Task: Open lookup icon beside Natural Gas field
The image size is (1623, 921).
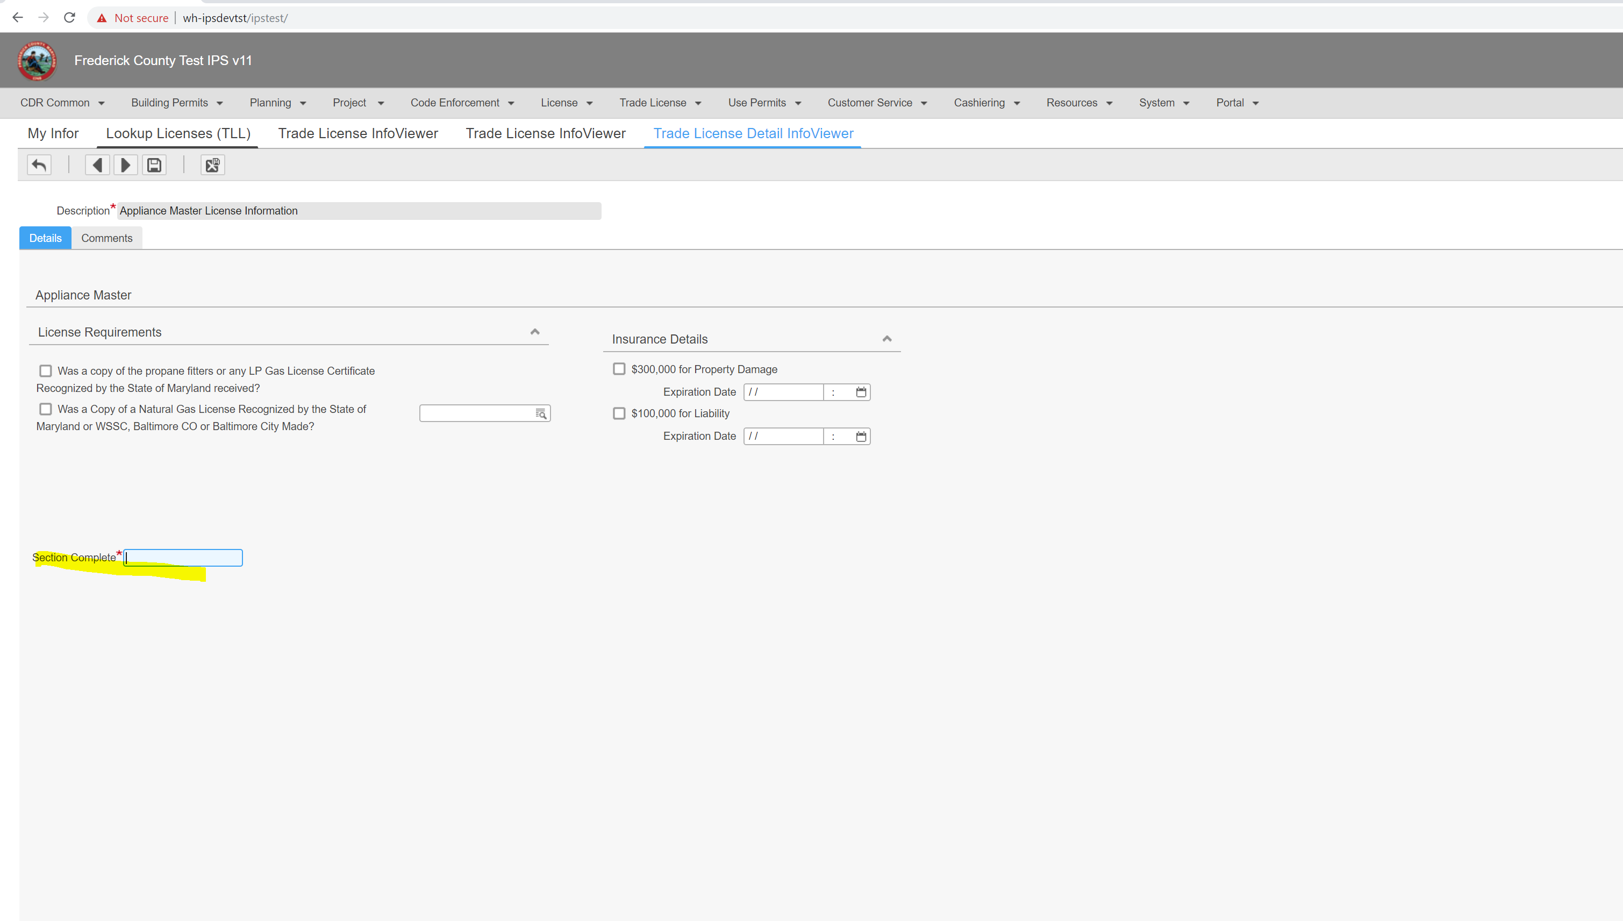Action: [541, 413]
